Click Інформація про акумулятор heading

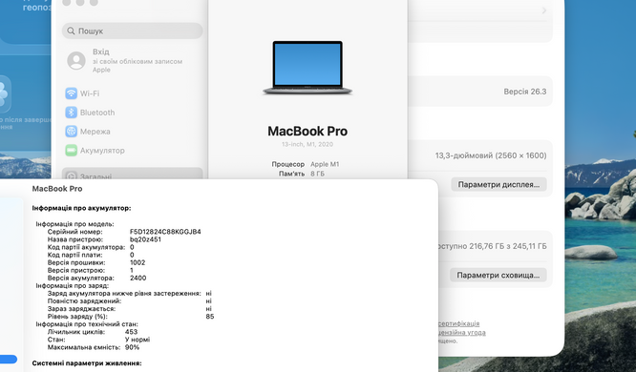(x=81, y=208)
